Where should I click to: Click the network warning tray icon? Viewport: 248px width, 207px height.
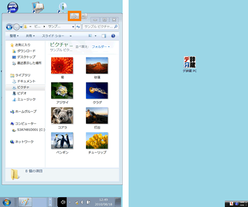76,203
